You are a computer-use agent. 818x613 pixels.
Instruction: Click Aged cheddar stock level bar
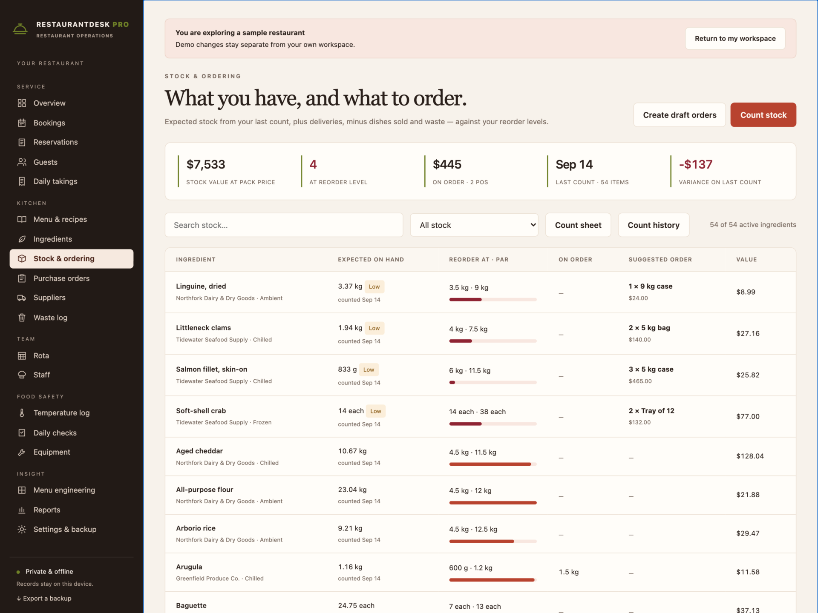coord(493,464)
